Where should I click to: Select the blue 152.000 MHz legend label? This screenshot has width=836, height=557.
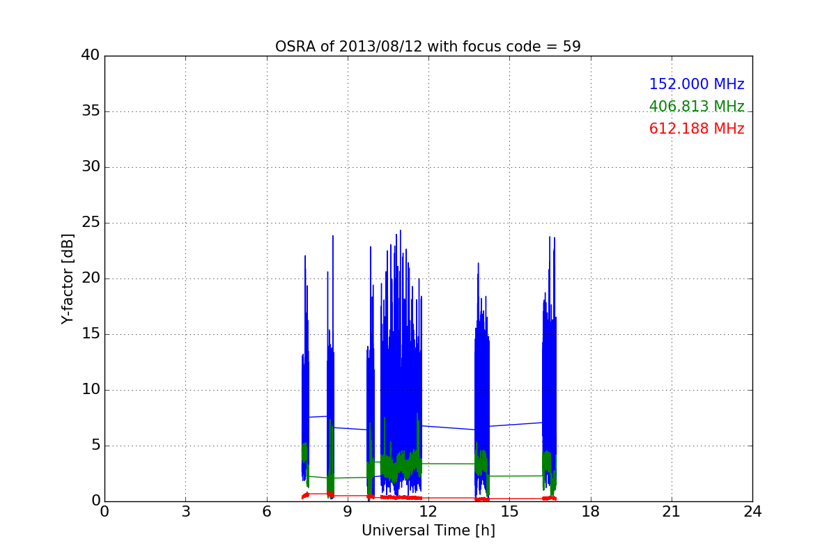(x=697, y=84)
